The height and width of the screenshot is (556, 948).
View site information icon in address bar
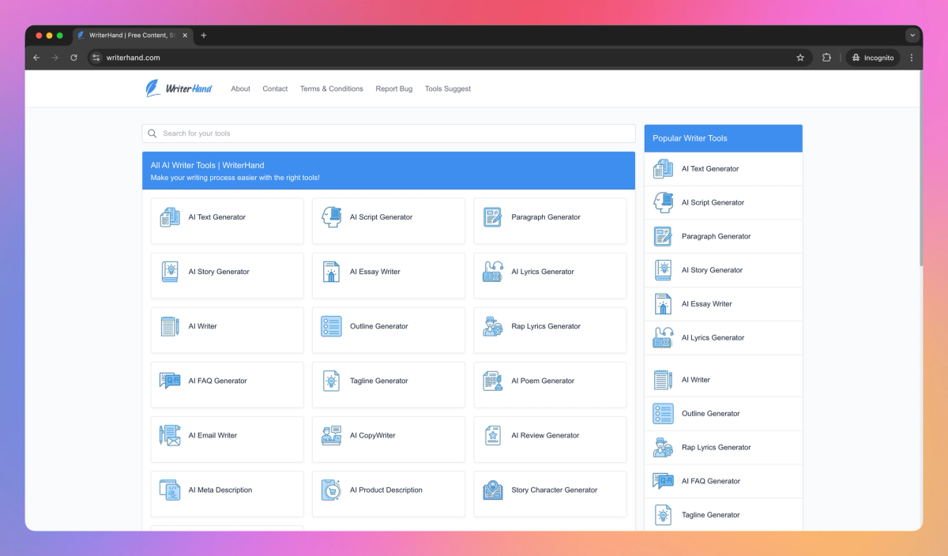click(x=96, y=58)
